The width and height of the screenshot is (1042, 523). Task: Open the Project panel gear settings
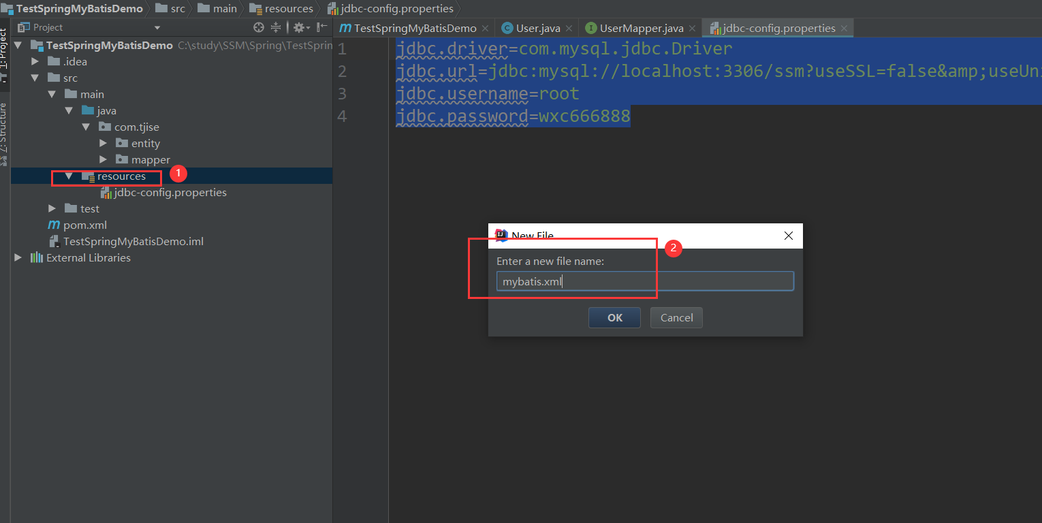(299, 27)
